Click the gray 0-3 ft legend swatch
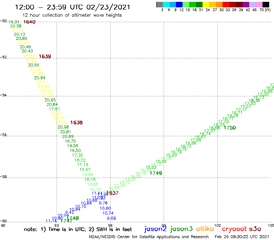The width and height of the screenshot is (274, 240). pyautogui.click(x=160, y=4)
